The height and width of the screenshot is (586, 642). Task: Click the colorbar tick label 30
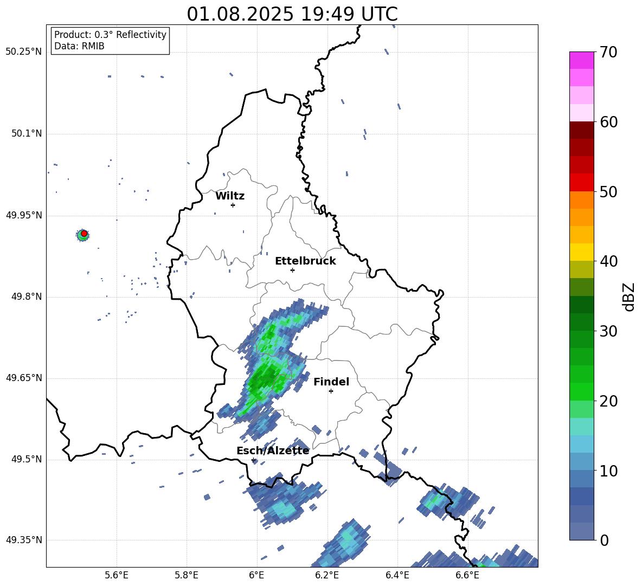point(608,331)
